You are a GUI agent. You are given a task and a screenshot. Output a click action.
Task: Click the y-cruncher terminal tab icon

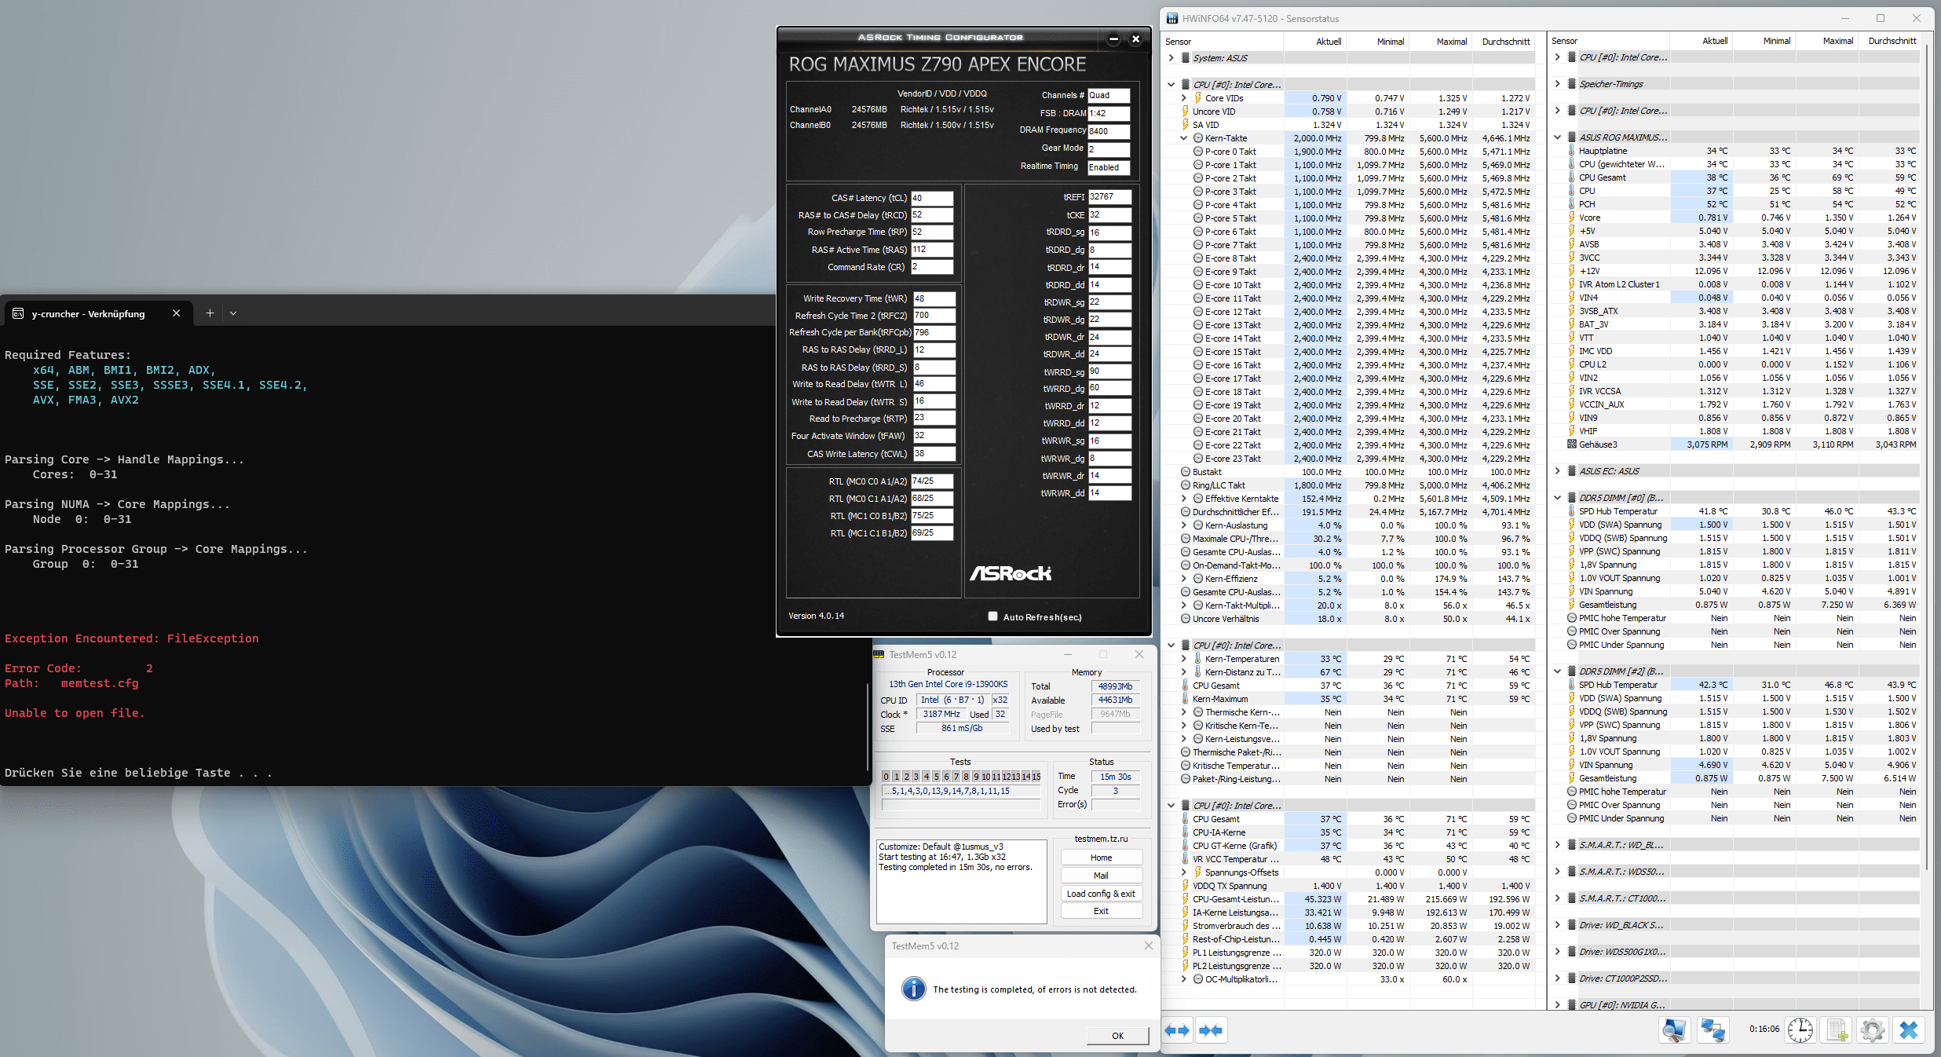(18, 313)
